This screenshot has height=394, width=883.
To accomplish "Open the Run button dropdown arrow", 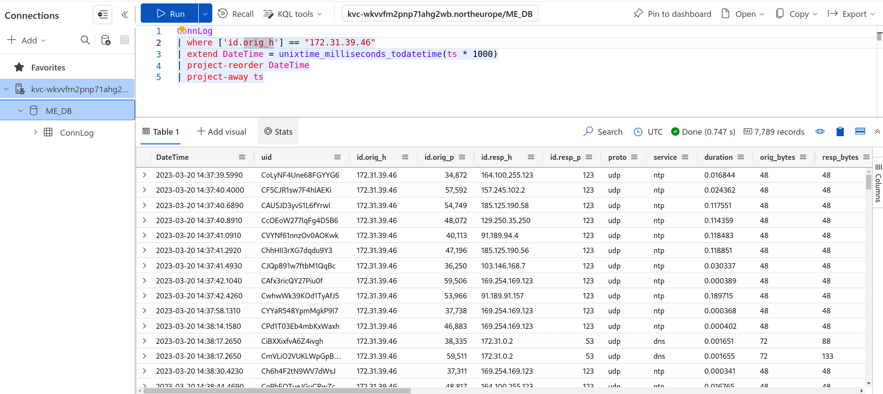I will pyautogui.click(x=205, y=14).
